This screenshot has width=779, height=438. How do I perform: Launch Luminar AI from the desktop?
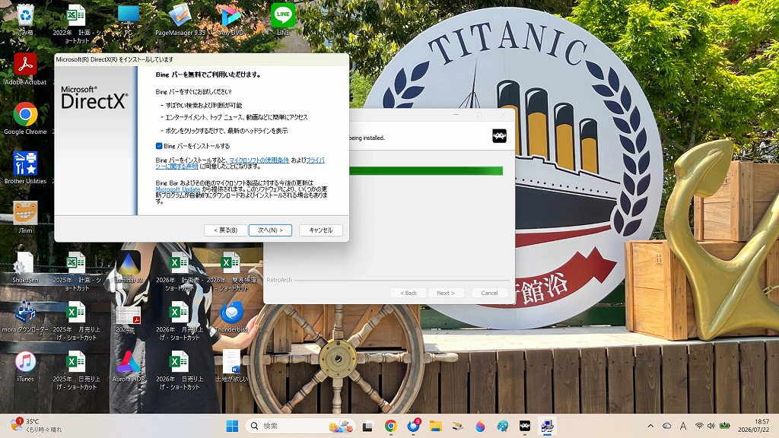128,267
